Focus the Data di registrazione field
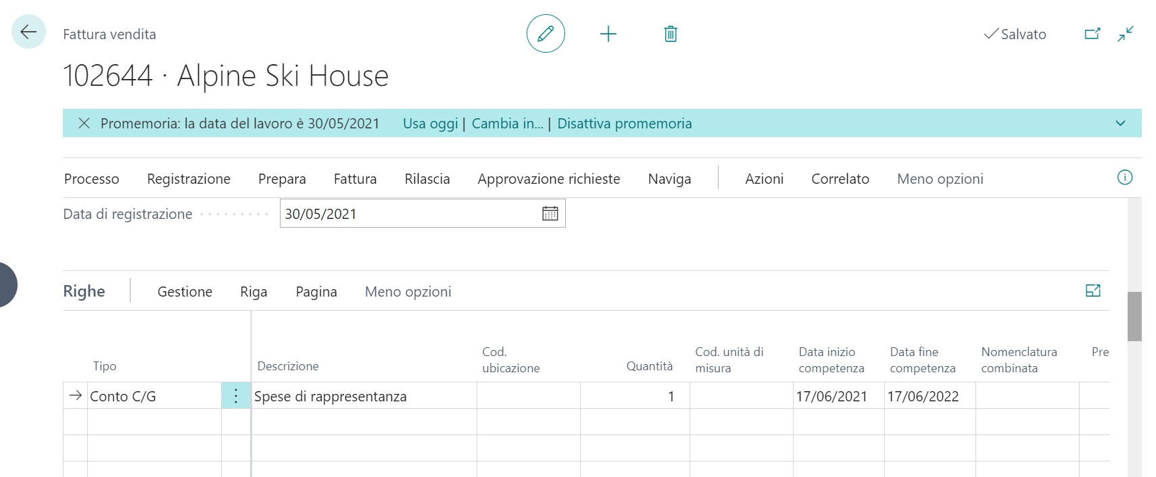1156x477 pixels. (x=423, y=214)
